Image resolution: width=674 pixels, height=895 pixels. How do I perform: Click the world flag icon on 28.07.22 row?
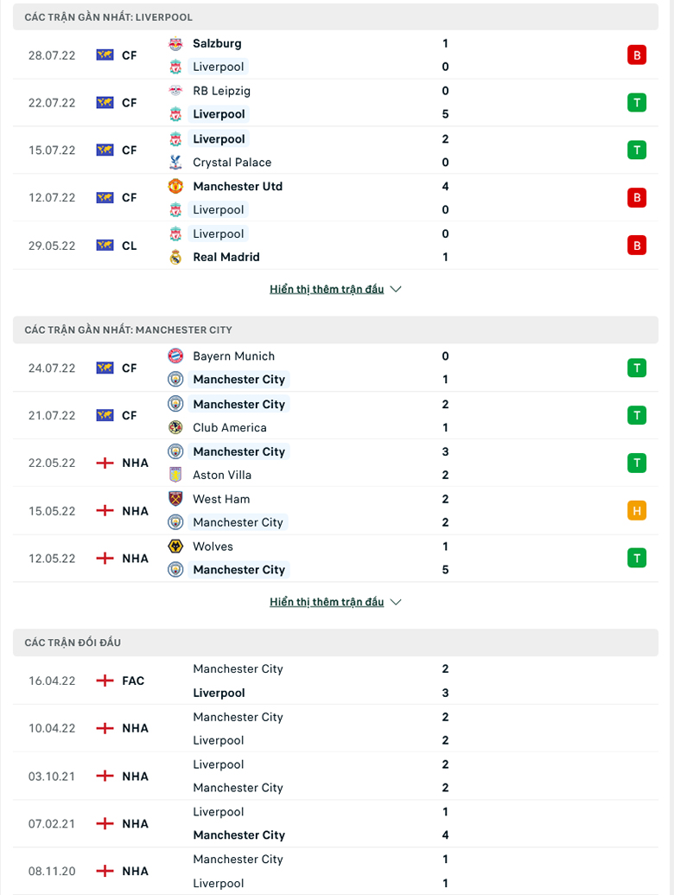pyautogui.click(x=105, y=54)
